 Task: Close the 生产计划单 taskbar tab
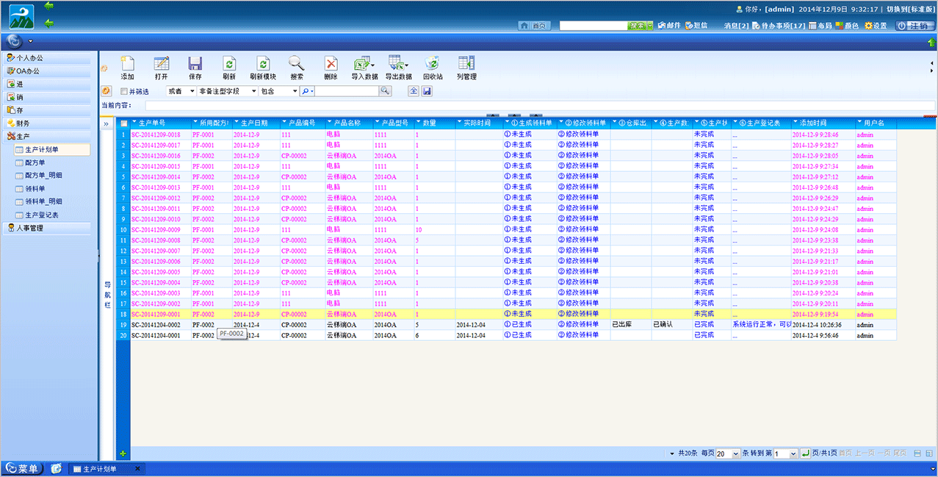(137, 469)
